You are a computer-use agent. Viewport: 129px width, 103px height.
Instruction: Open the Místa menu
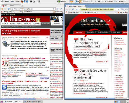pyautogui.click(x=12, y=1)
